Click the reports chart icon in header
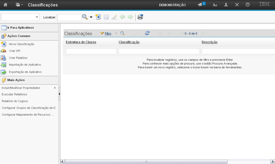 click(x=215, y=5)
